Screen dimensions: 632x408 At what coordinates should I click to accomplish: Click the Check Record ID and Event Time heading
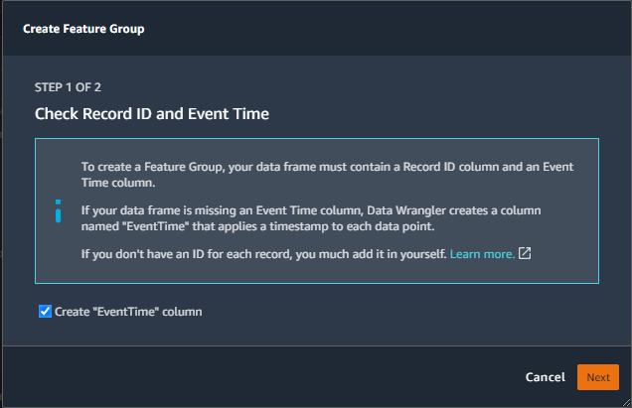[x=152, y=114]
